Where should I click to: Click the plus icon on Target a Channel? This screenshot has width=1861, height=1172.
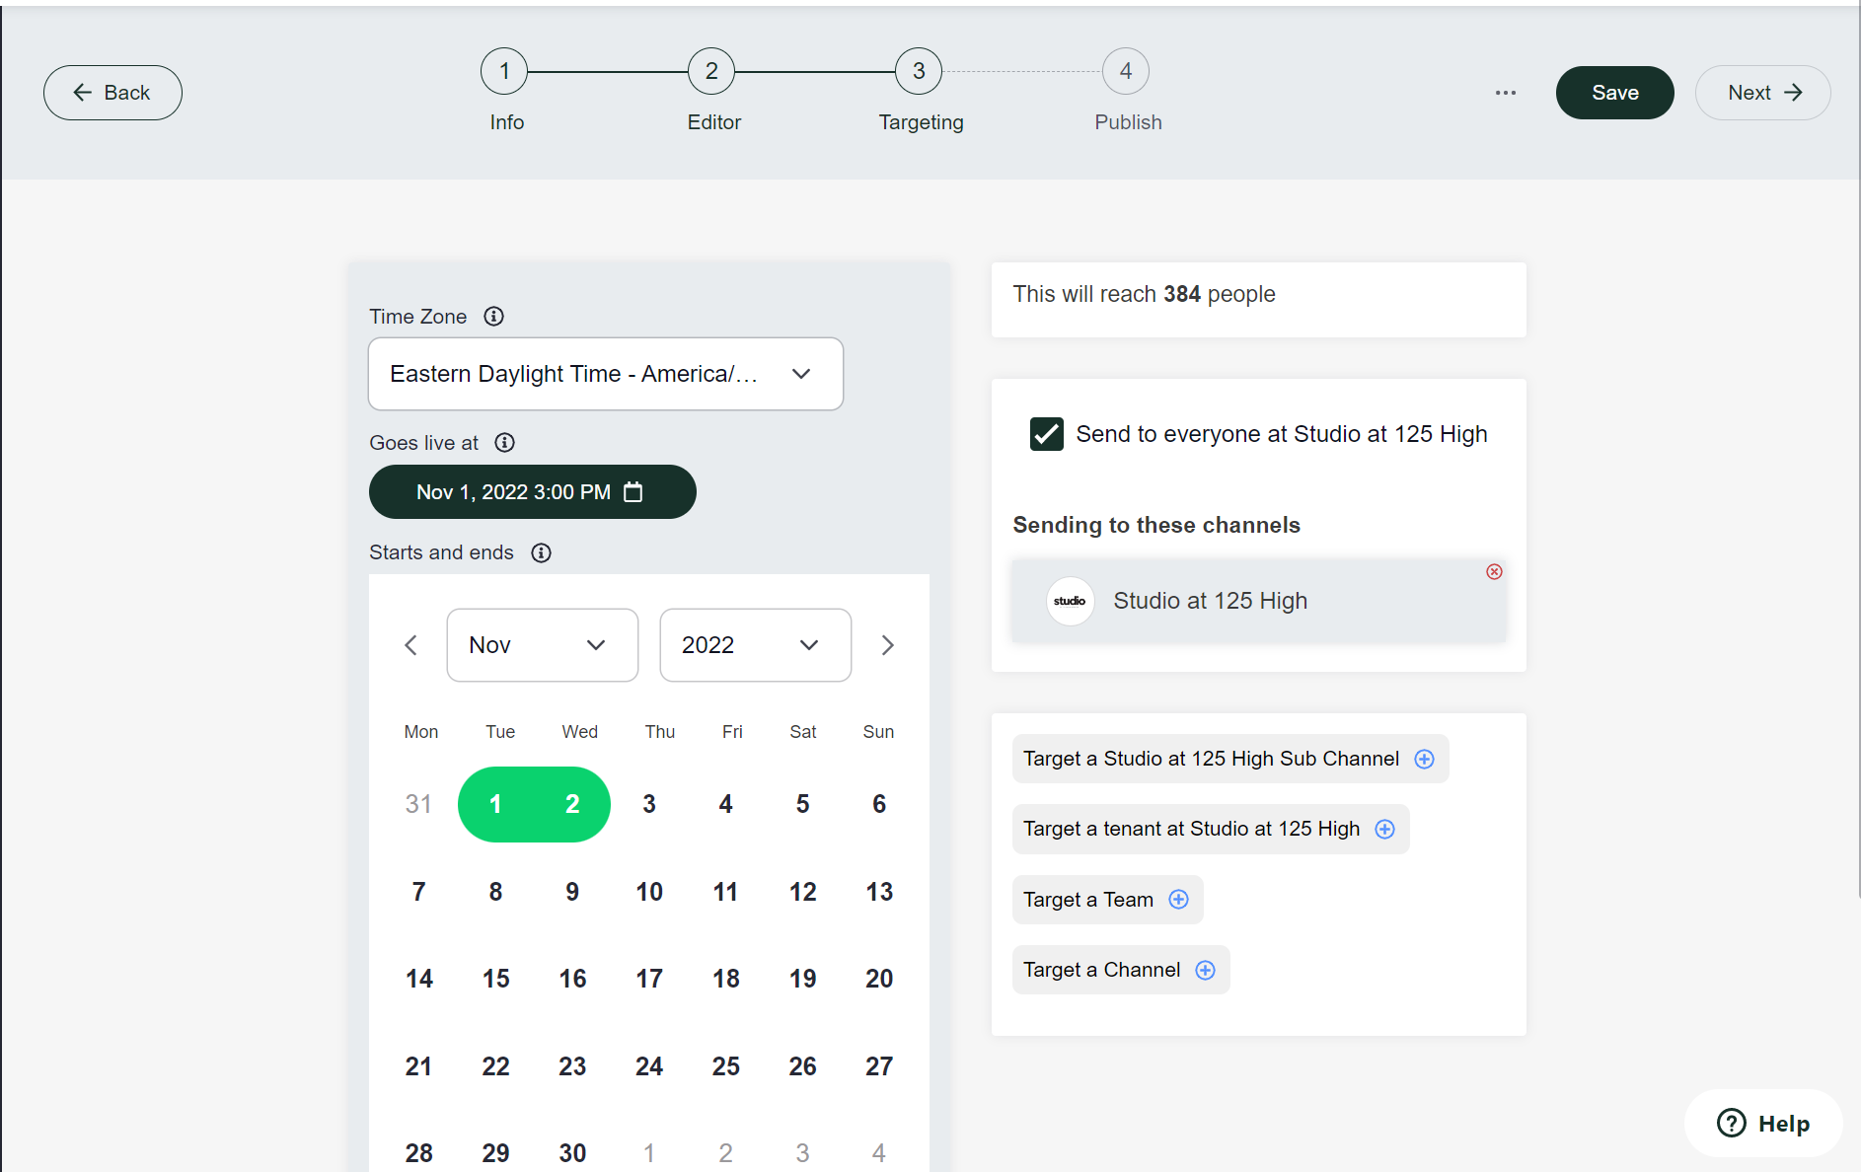[1205, 970]
